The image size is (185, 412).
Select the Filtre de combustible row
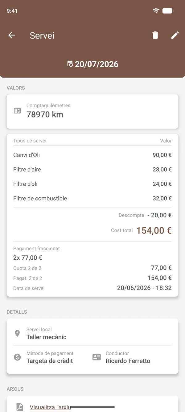(x=92, y=198)
